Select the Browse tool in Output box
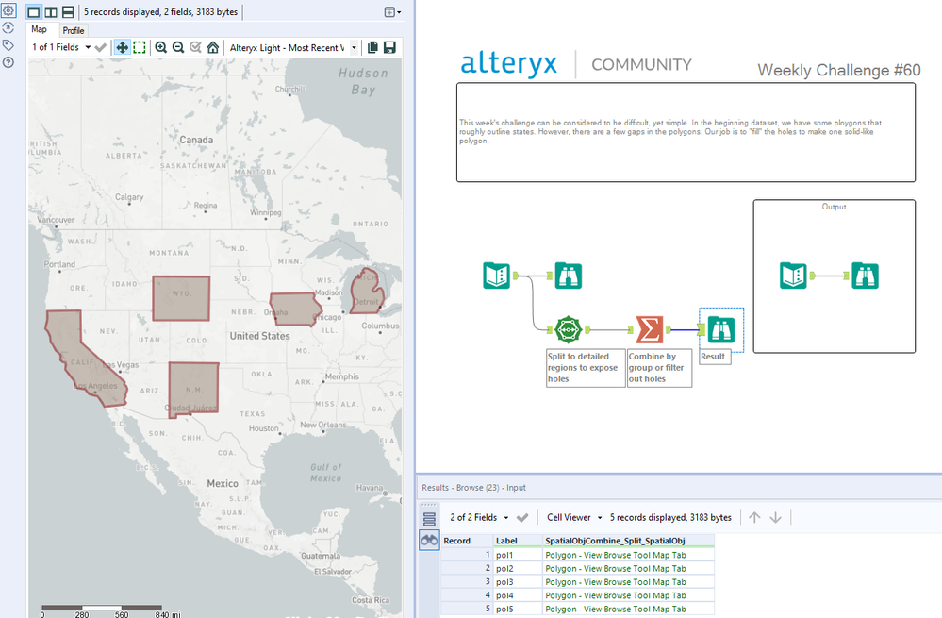 point(865,276)
